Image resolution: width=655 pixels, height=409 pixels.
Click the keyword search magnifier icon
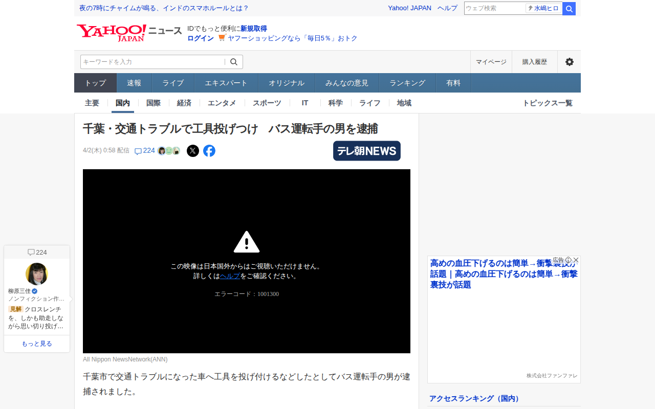click(x=234, y=62)
